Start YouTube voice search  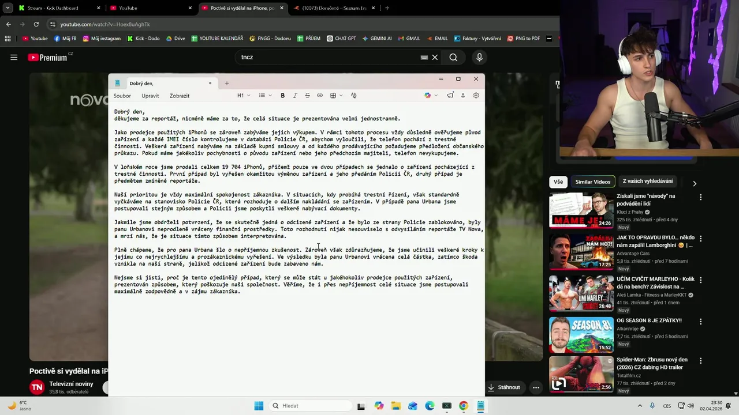coord(479,57)
